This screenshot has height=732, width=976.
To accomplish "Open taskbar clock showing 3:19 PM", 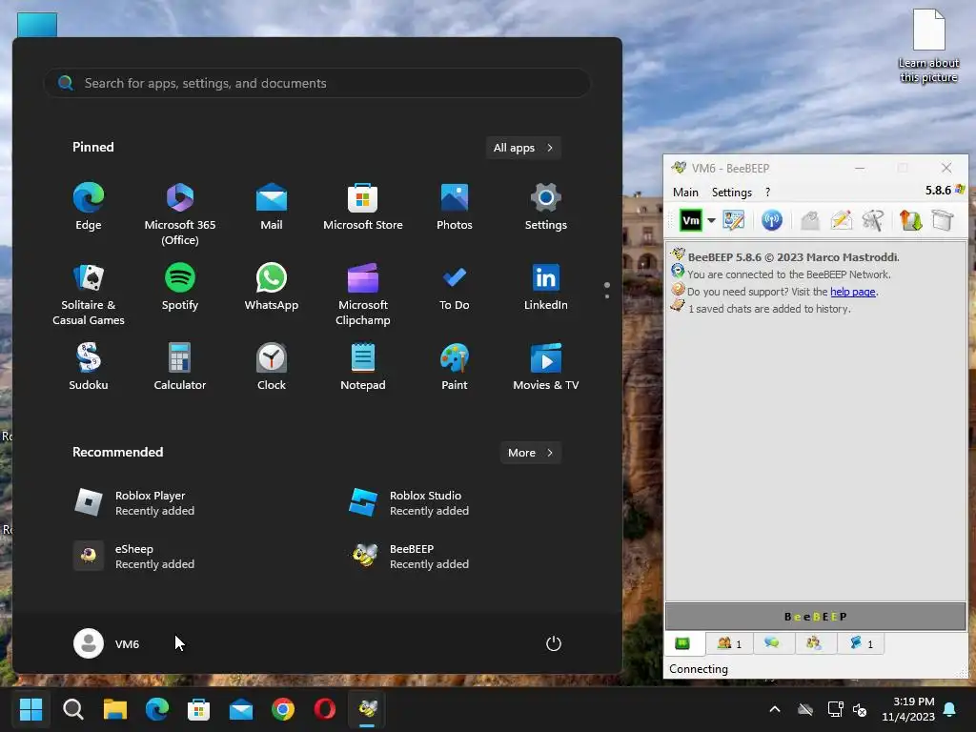I will coord(908,709).
